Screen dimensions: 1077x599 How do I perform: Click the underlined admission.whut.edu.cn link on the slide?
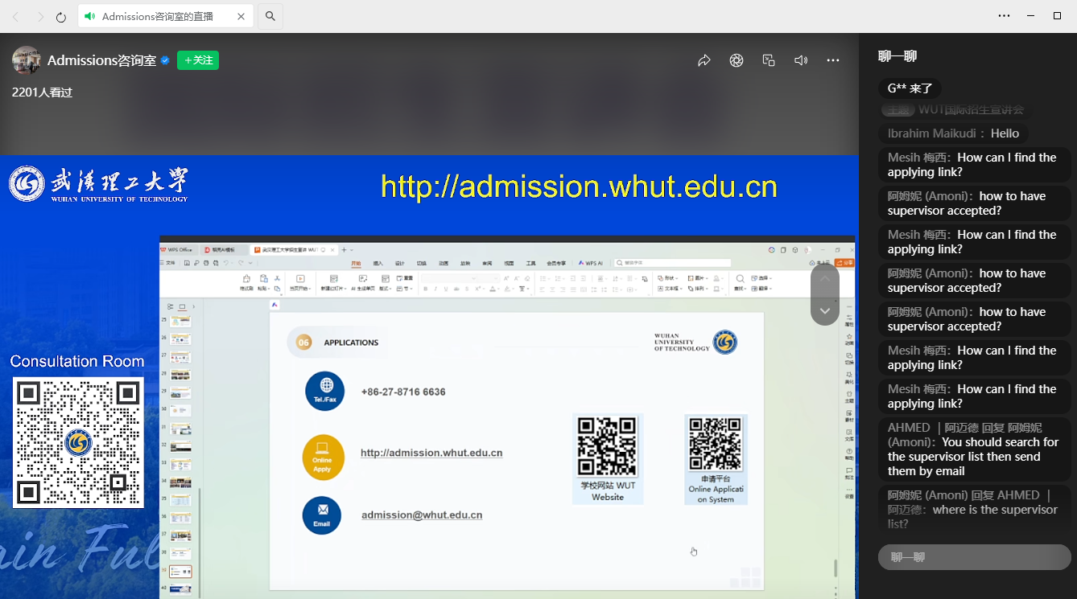(x=431, y=453)
